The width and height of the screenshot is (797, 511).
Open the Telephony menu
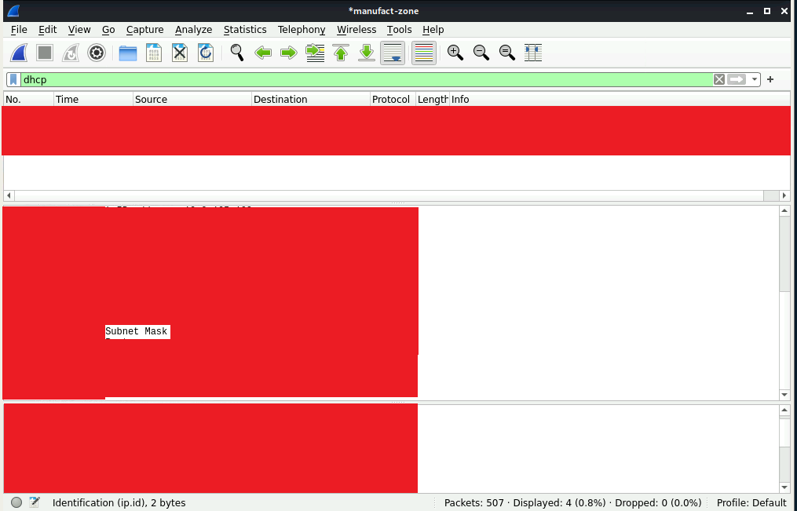[x=302, y=30]
